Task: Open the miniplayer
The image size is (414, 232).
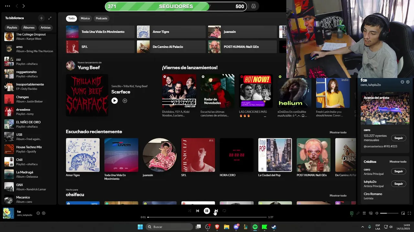Action: [x=403, y=213]
